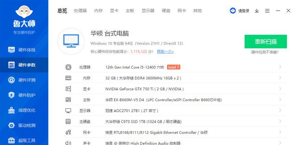Click 12th Gen Intel Core i5-12400 text
The image size is (296, 145).
pyautogui.click(x=135, y=67)
